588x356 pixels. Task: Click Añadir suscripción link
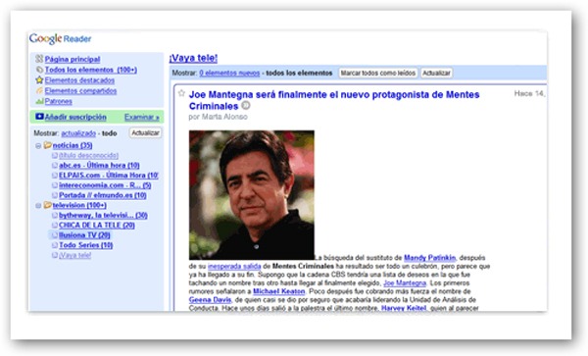(75, 117)
